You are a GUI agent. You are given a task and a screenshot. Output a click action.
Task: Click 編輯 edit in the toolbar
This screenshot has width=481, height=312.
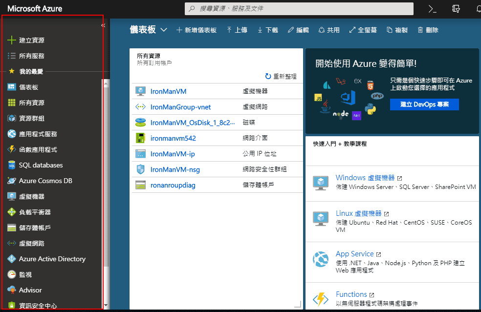(x=298, y=30)
